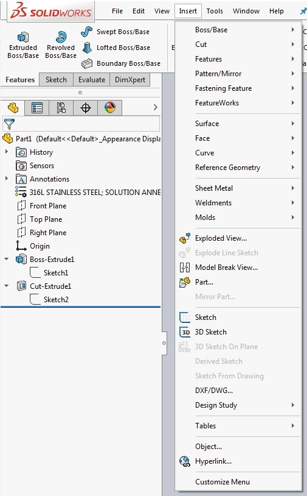Viewport: 307px width, 496px height.
Task: Open Pattern/Mirror submenu
Action: (x=238, y=73)
